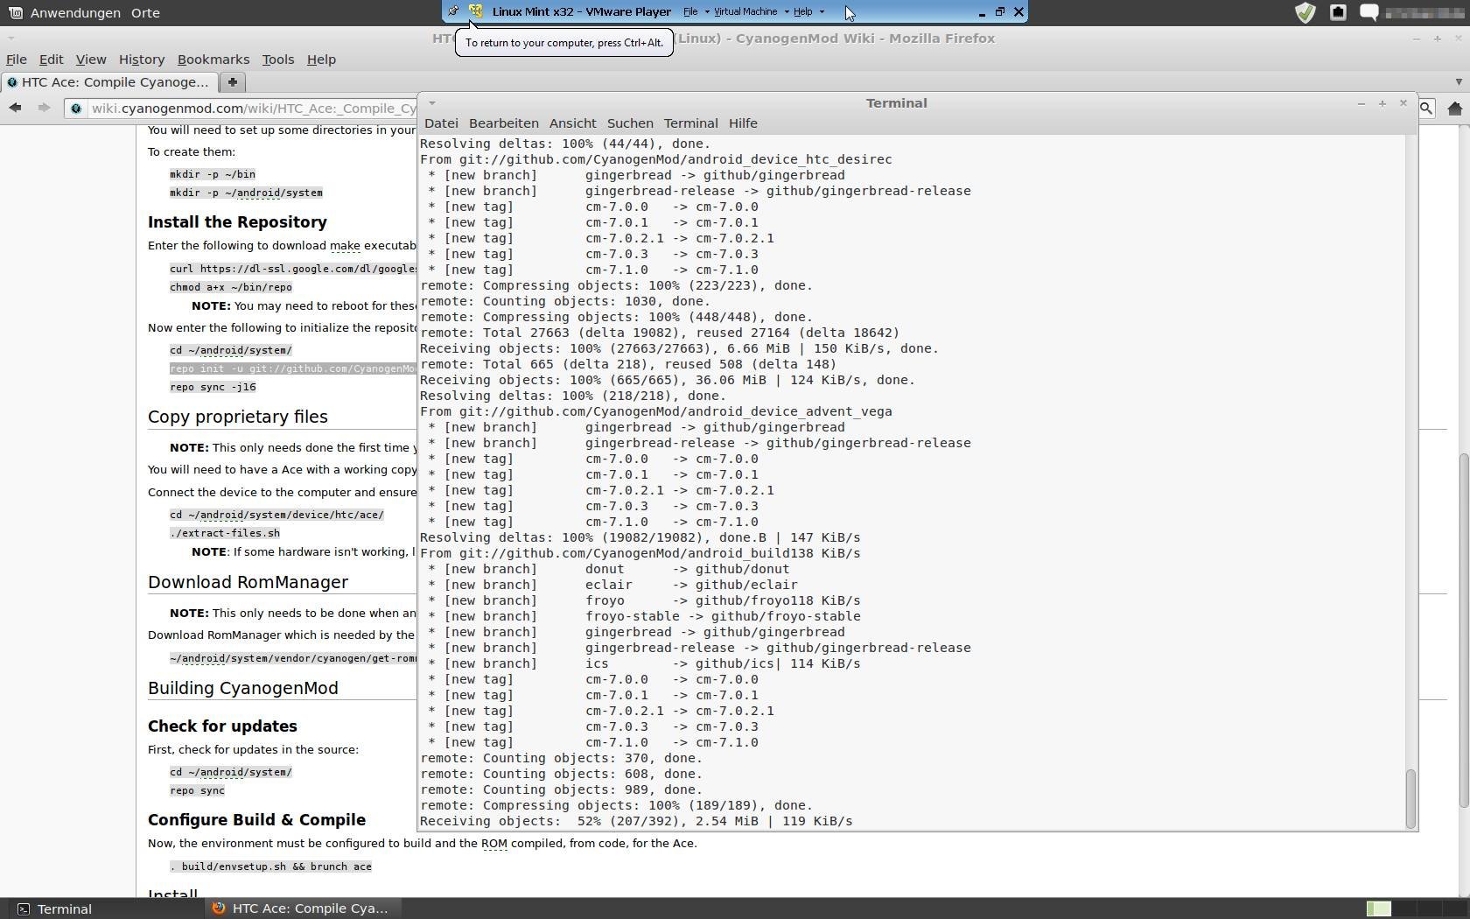Screen dimensions: 1470x919
Task: Click the 'make' dotted-underline link
Action: [x=345, y=246]
